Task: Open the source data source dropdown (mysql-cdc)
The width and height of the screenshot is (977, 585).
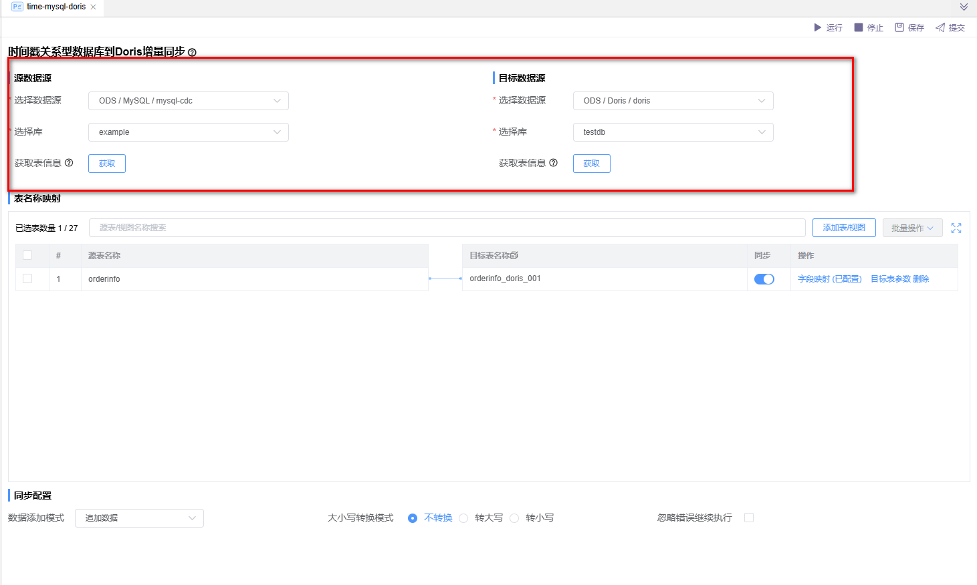Action: click(189, 101)
